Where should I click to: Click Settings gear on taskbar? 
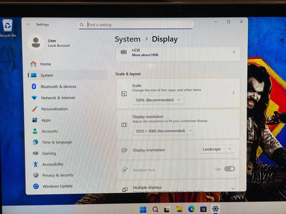pos(215,209)
